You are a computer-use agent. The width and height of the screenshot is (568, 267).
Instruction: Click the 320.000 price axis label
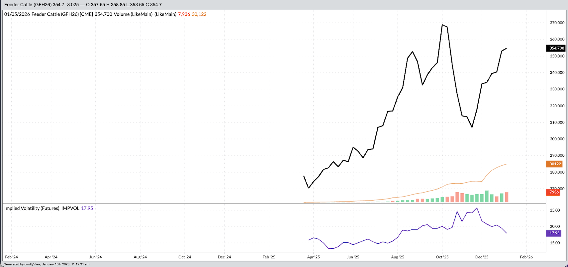557,106
